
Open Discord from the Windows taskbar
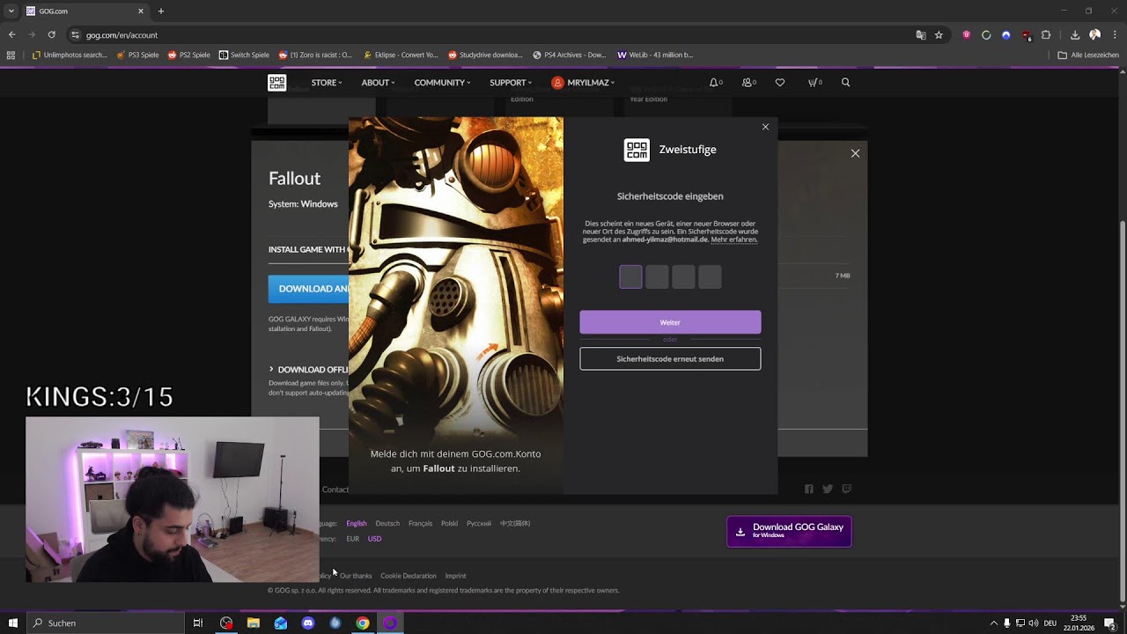click(x=308, y=623)
